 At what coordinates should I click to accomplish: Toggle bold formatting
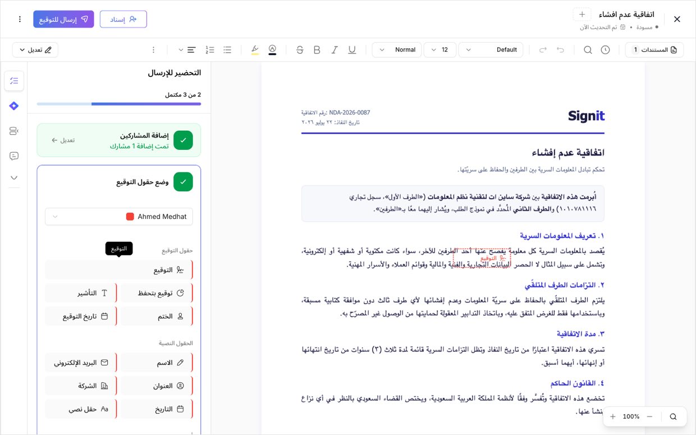point(317,49)
